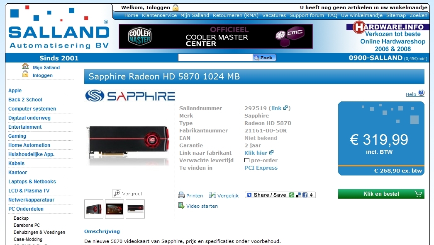The image size is (434, 245).
Task: Open Share / Save dropdown arrows
Action: coord(311,195)
